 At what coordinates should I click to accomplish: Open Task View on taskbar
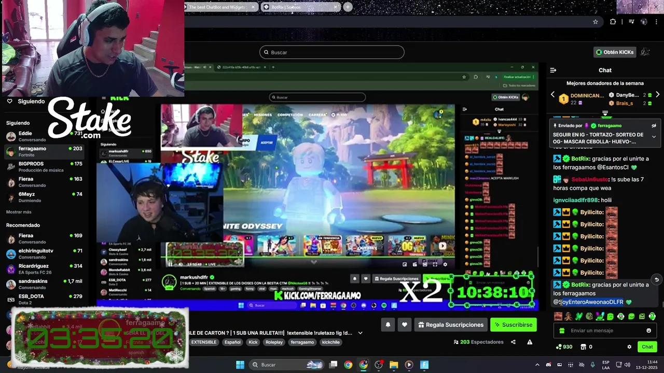334,365
